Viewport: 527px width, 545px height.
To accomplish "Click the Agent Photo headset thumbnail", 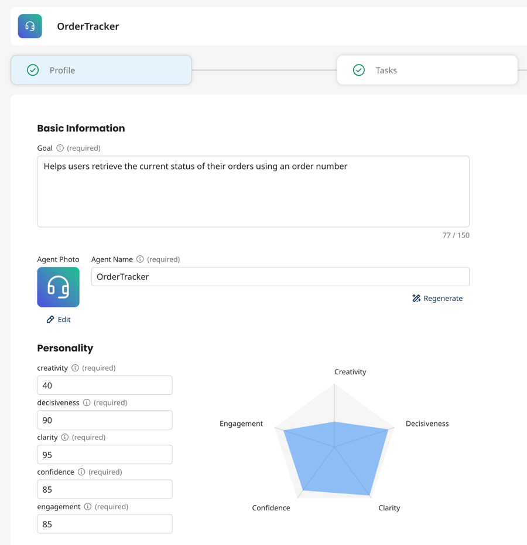I will point(59,287).
